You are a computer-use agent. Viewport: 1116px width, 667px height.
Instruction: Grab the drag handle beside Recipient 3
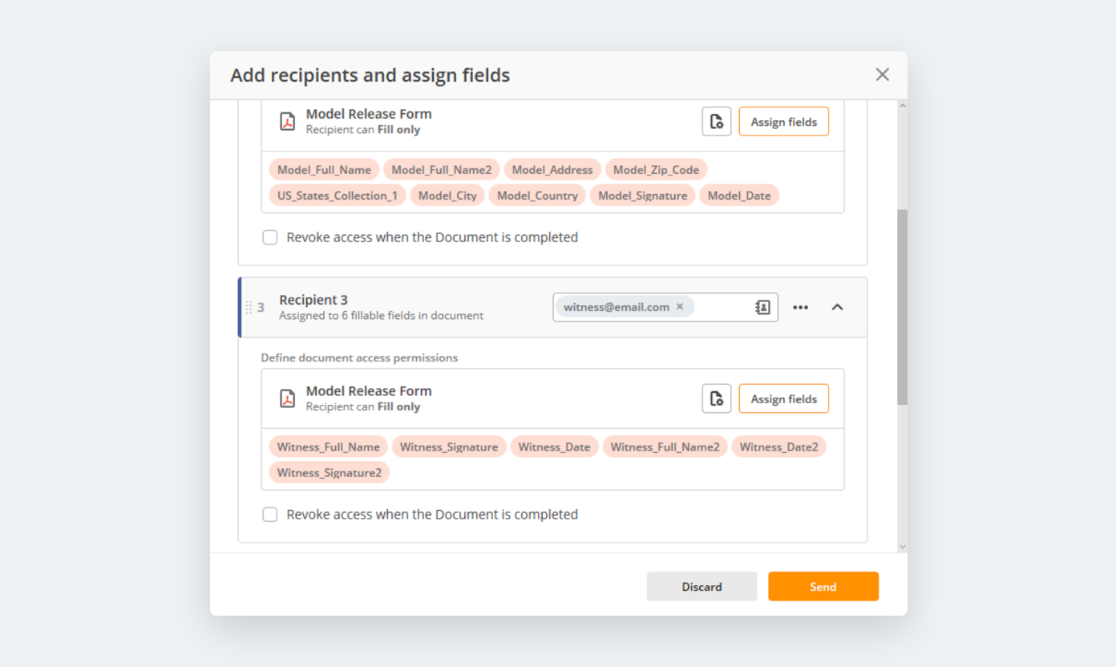(x=249, y=307)
